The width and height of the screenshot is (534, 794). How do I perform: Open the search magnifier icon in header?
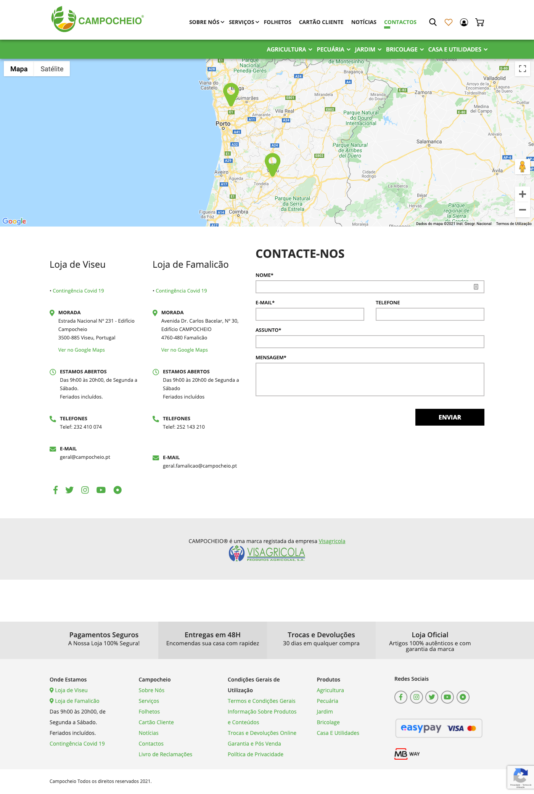tap(433, 22)
